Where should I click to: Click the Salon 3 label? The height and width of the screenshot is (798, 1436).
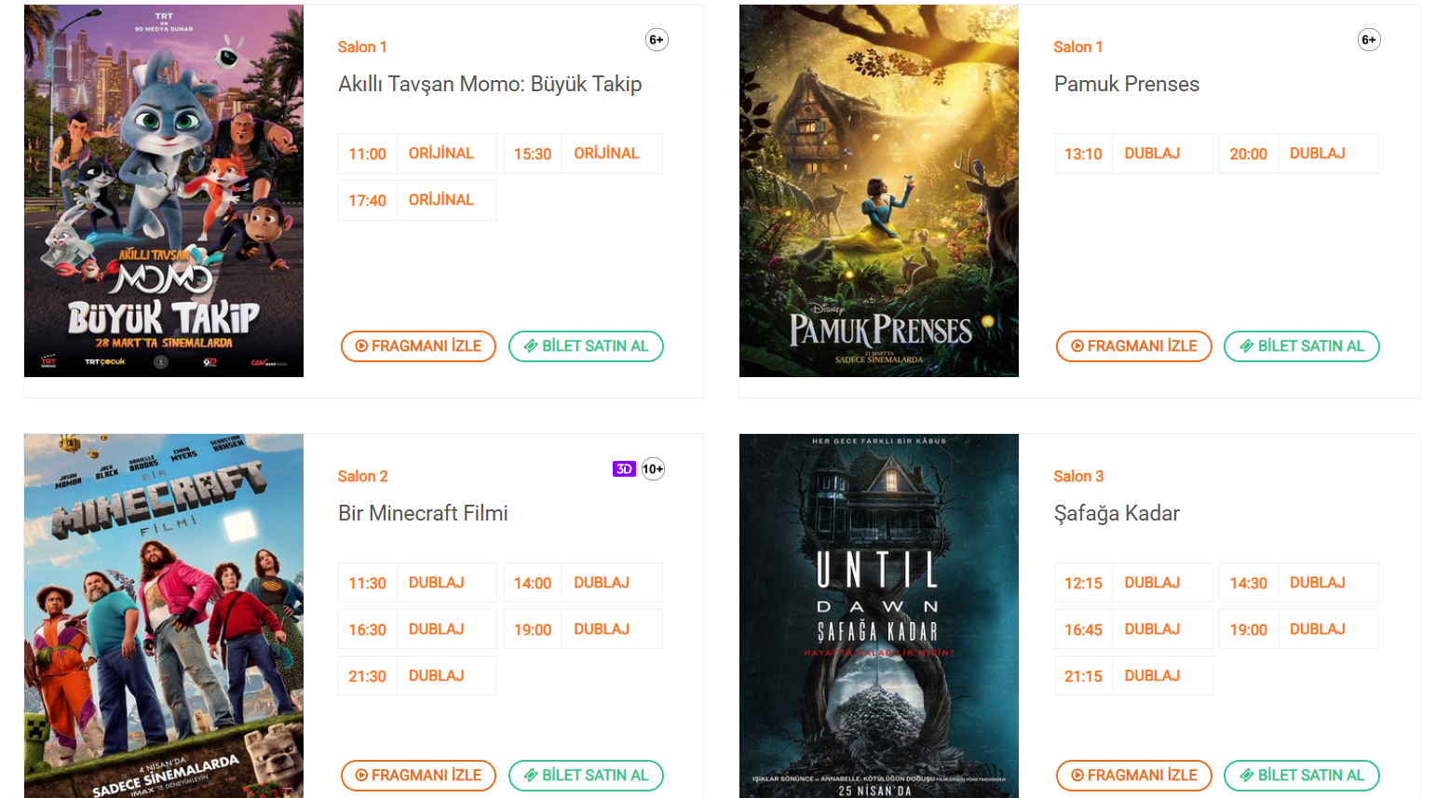tap(1078, 477)
